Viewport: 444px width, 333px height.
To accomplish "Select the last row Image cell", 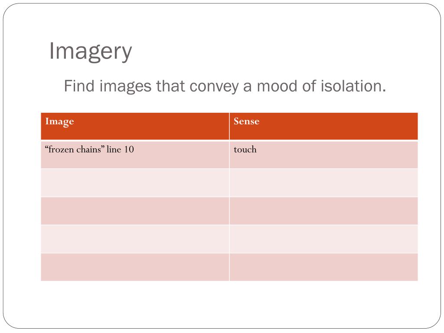I will point(135,267).
